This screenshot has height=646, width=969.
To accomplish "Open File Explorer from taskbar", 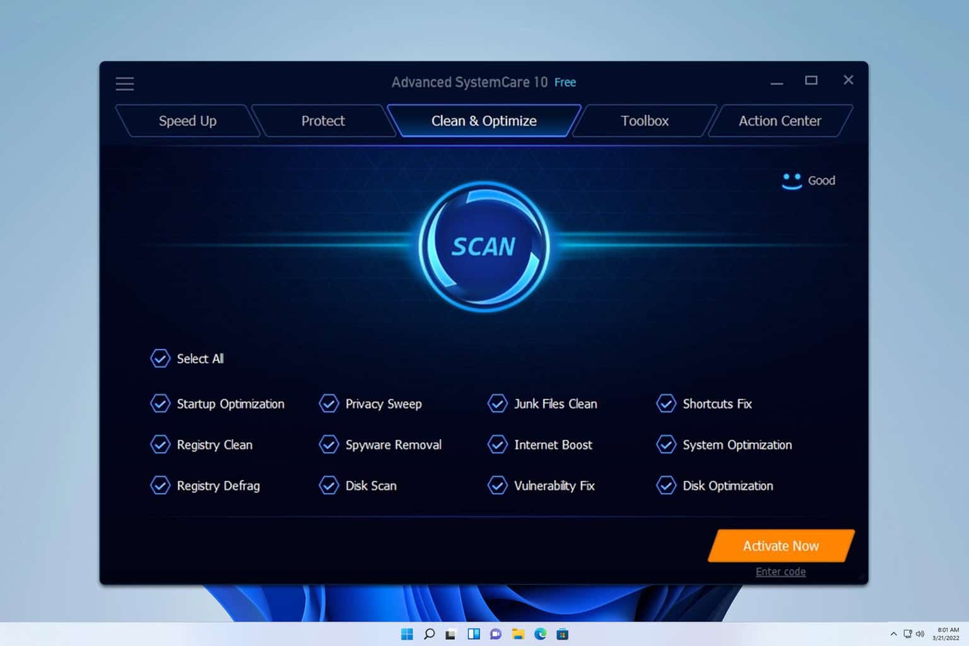I will tap(518, 634).
